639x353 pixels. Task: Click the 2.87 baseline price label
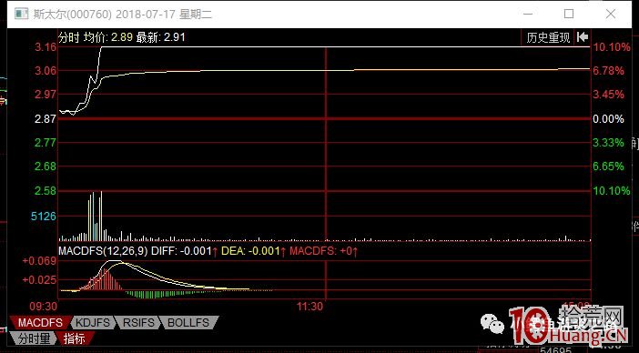[46, 119]
